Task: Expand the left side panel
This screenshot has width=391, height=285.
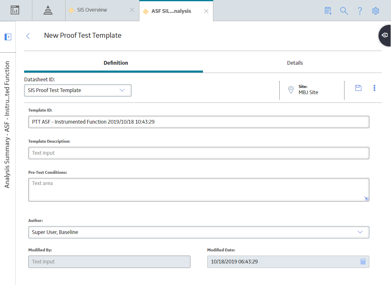Action: pyautogui.click(x=8, y=37)
